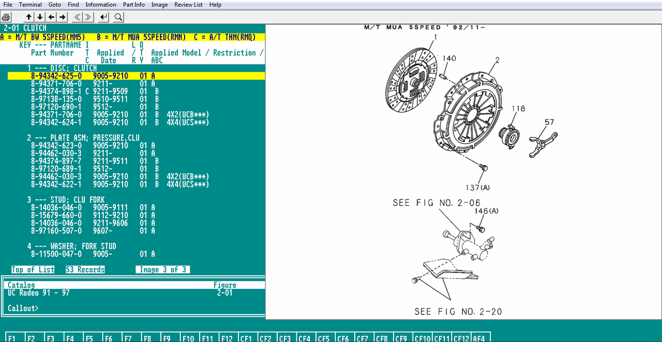Open the File menu
The height and width of the screenshot is (342, 662).
click(x=8, y=5)
